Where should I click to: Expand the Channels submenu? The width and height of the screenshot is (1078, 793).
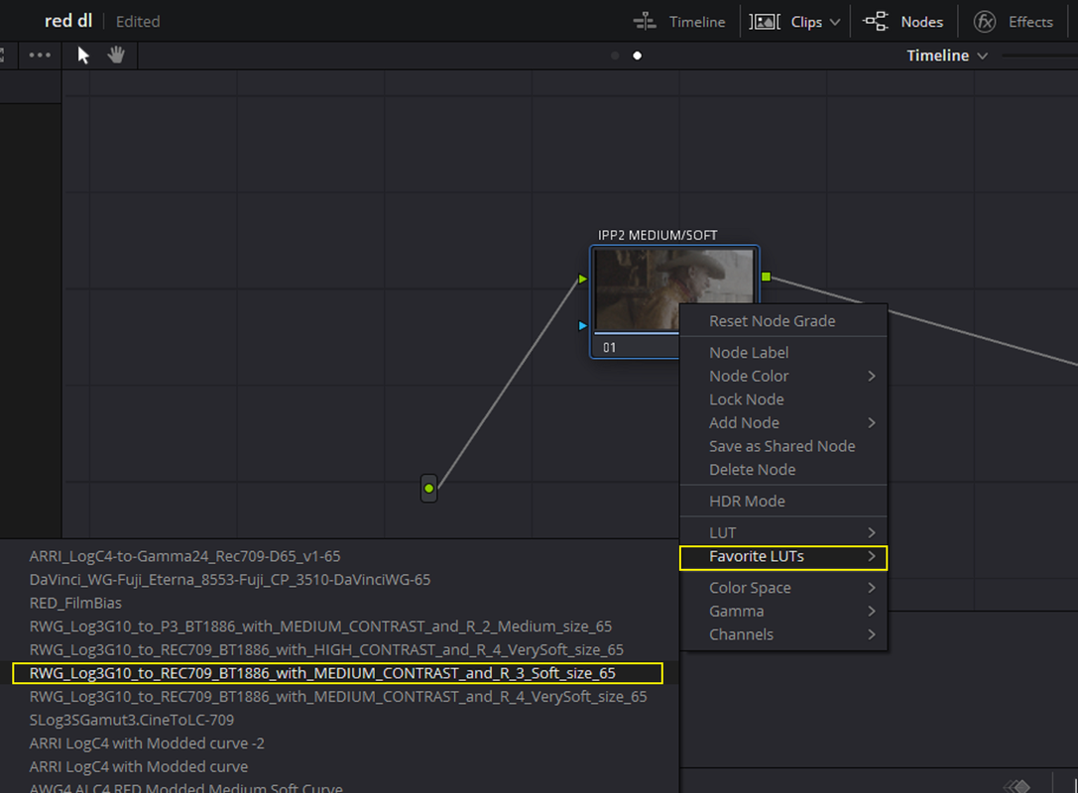783,634
